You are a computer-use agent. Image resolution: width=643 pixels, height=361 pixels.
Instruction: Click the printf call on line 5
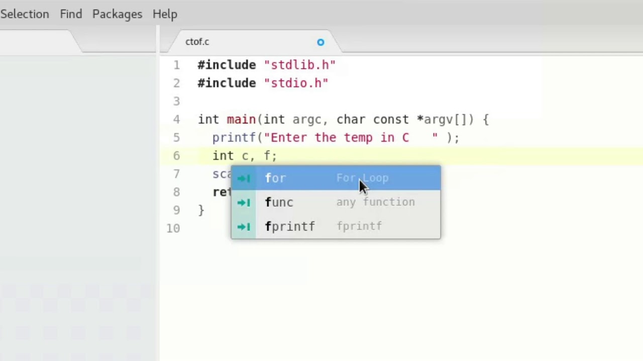click(234, 137)
